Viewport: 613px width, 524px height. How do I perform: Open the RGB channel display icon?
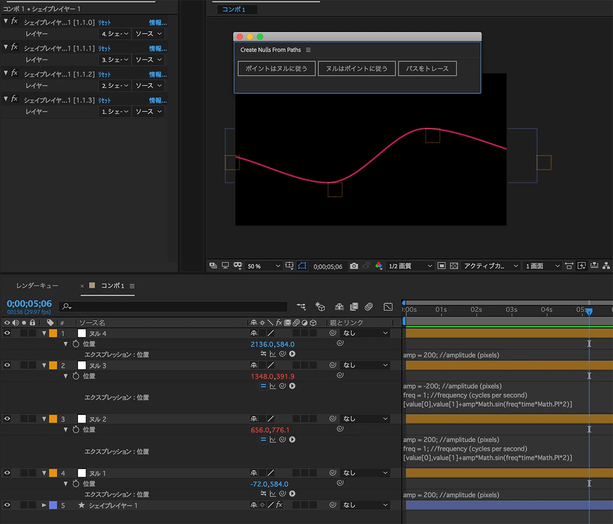tap(379, 266)
